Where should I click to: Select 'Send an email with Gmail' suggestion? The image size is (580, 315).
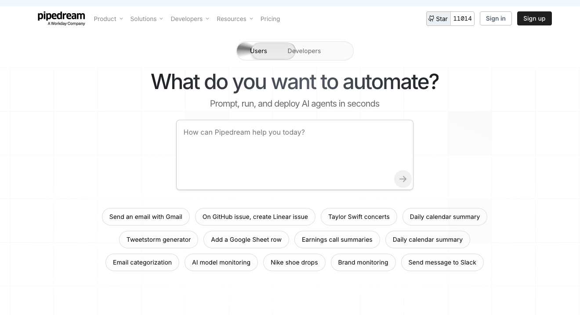[x=145, y=217]
